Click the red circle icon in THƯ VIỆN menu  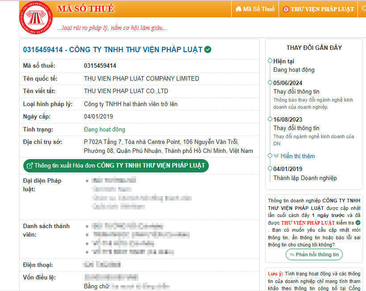coord(286,9)
